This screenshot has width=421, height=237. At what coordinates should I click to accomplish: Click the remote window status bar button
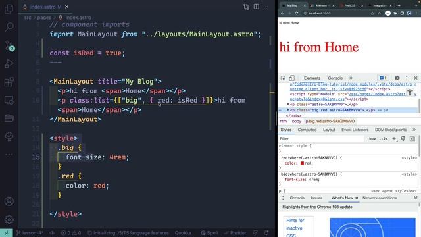coord(7,232)
